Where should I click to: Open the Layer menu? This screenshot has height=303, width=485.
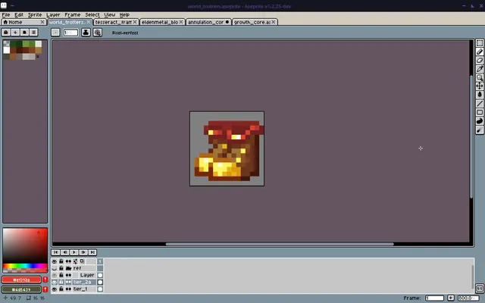[53, 15]
